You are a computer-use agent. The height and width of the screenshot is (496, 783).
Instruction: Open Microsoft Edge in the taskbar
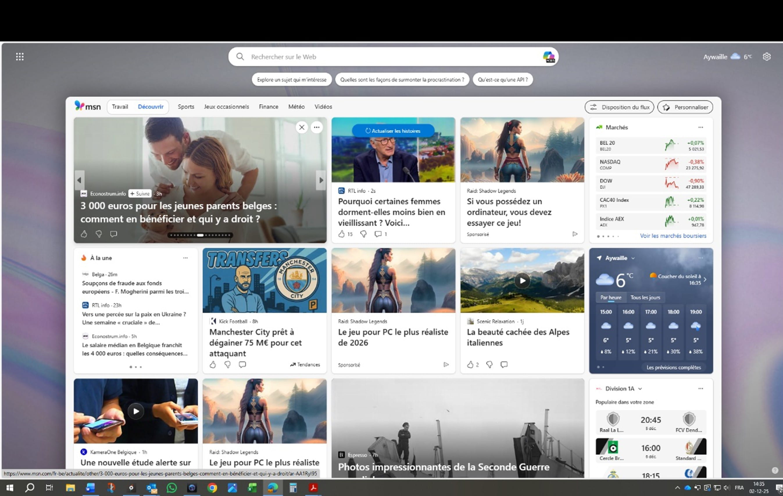273,487
